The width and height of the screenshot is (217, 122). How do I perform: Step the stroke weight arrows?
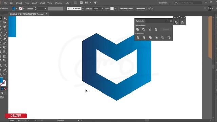pos(35,8)
